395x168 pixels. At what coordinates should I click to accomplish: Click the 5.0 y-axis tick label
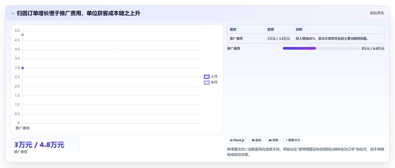[17, 31]
